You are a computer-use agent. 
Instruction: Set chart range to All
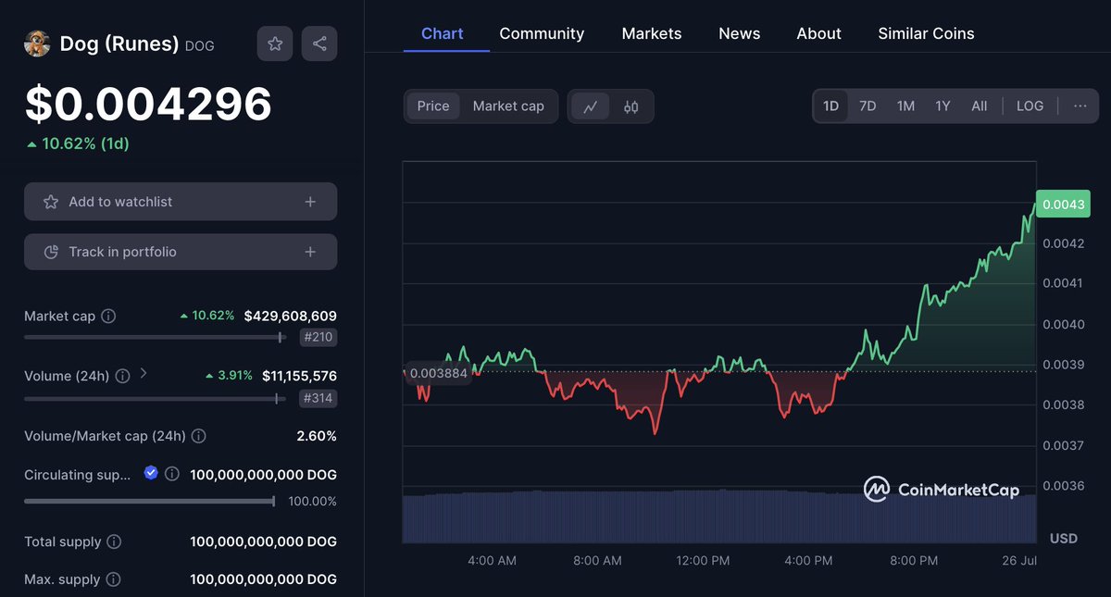point(980,106)
